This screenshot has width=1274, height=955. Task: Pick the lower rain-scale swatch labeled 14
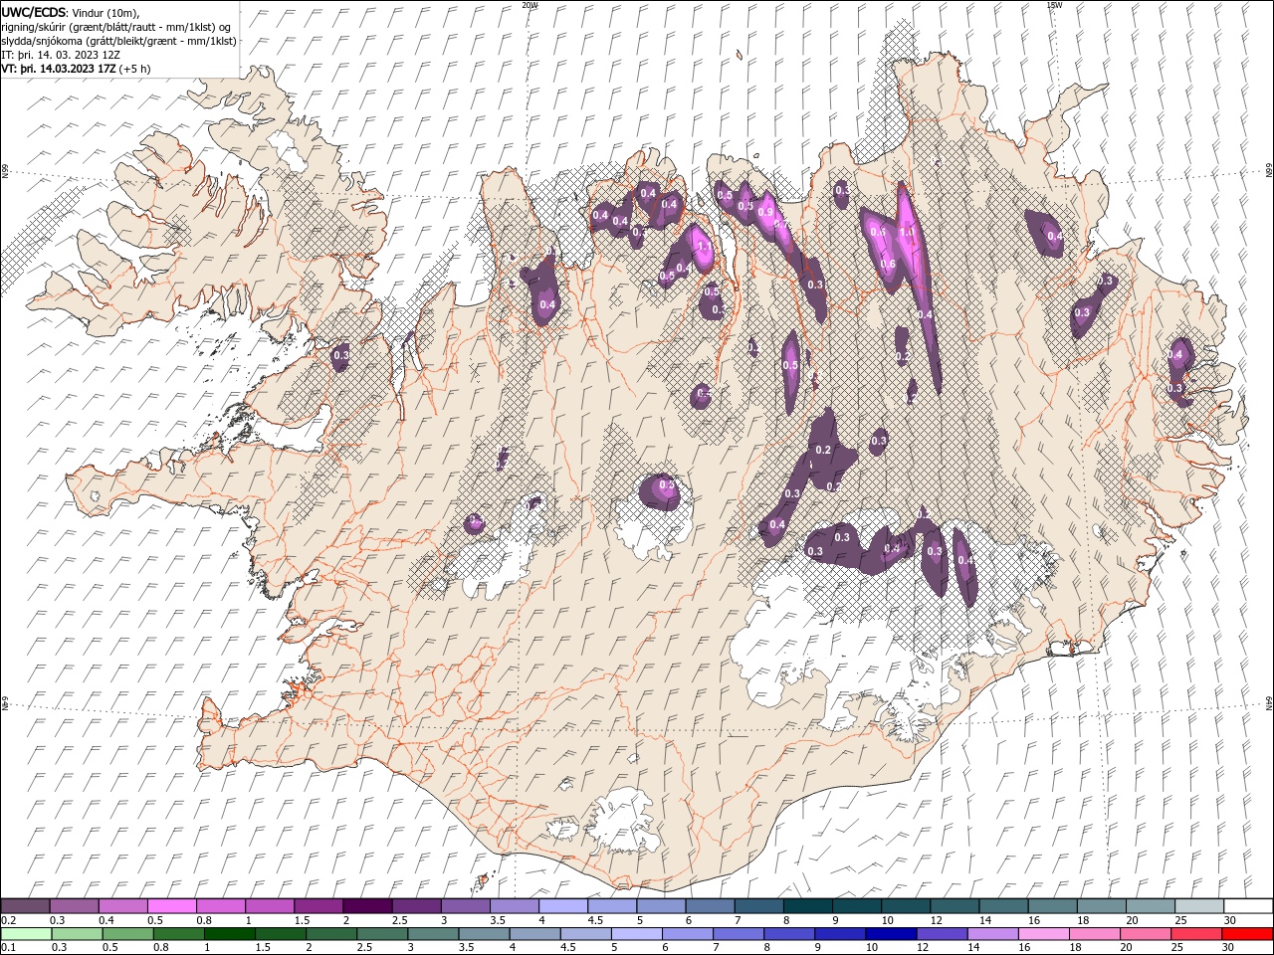(x=992, y=934)
